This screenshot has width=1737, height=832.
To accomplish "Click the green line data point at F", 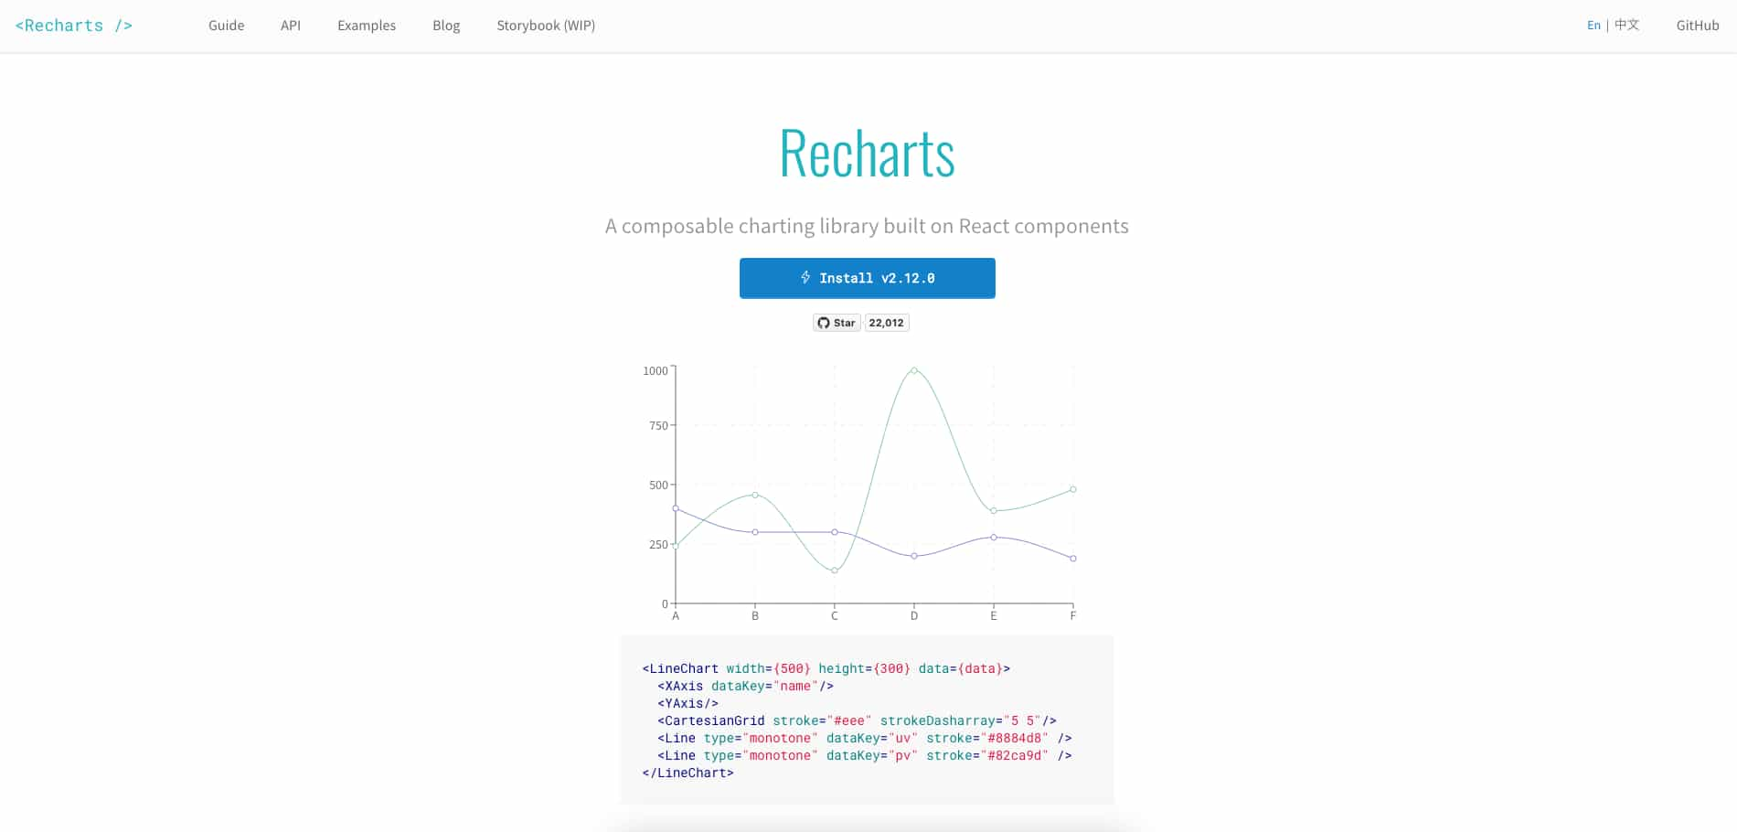I will pyautogui.click(x=1073, y=489).
